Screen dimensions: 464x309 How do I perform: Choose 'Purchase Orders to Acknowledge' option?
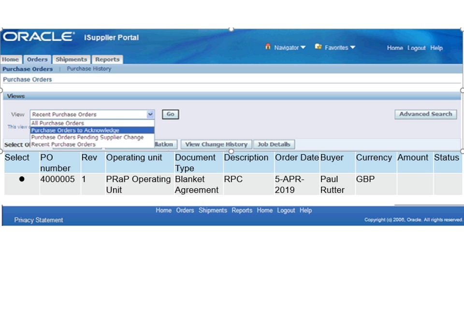point(75,130)
